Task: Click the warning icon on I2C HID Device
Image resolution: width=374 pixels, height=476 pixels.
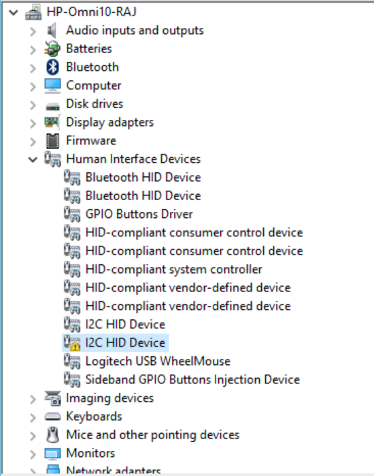Action: point(75,345)
